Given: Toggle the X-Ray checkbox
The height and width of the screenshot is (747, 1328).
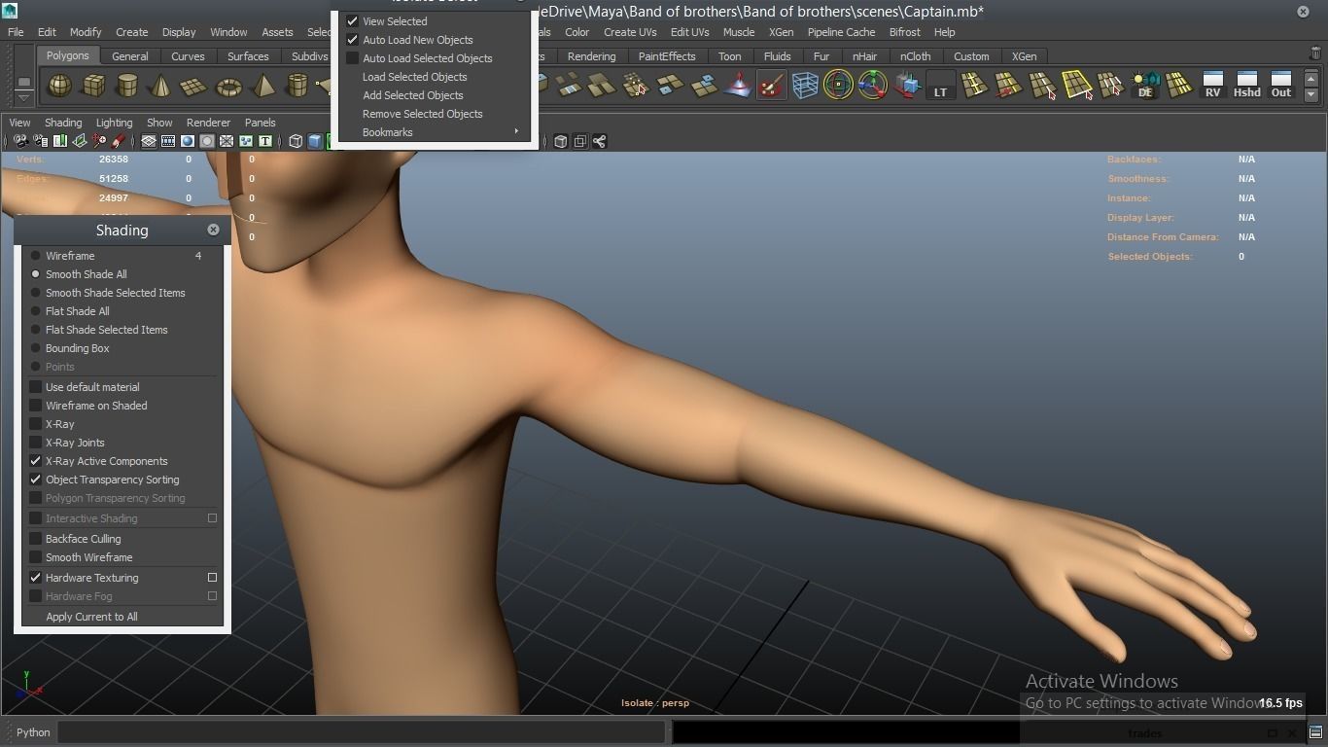Looking at the screenshot, I should pyautogui.click(x=36, y=424).
